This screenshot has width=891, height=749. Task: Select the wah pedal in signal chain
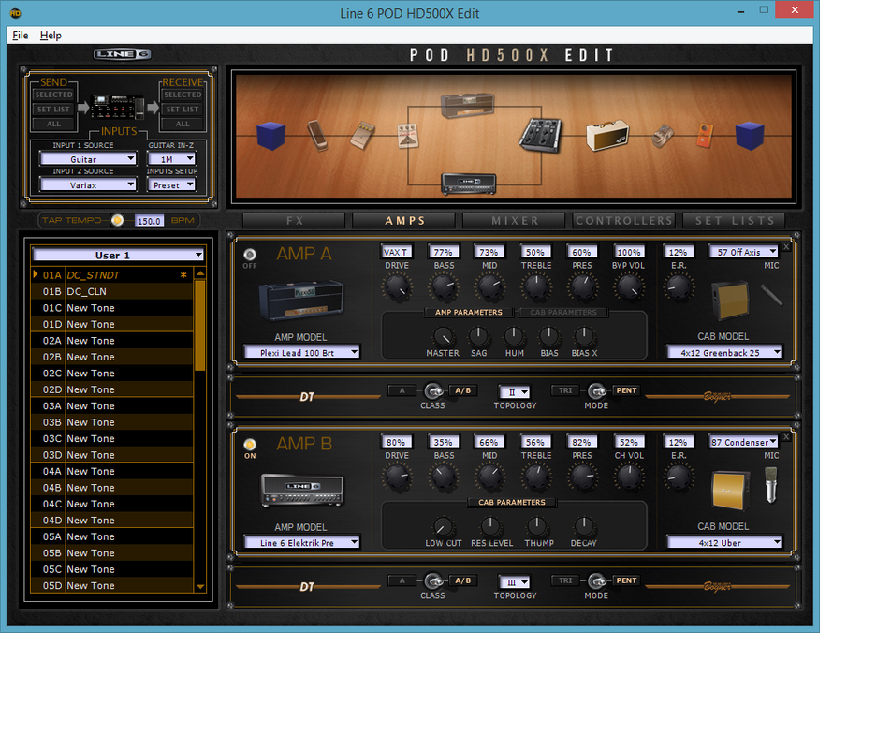(x=317, y=135)
